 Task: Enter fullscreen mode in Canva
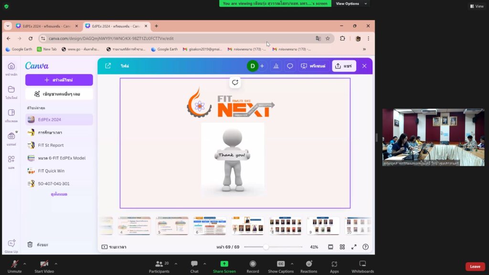354,247
